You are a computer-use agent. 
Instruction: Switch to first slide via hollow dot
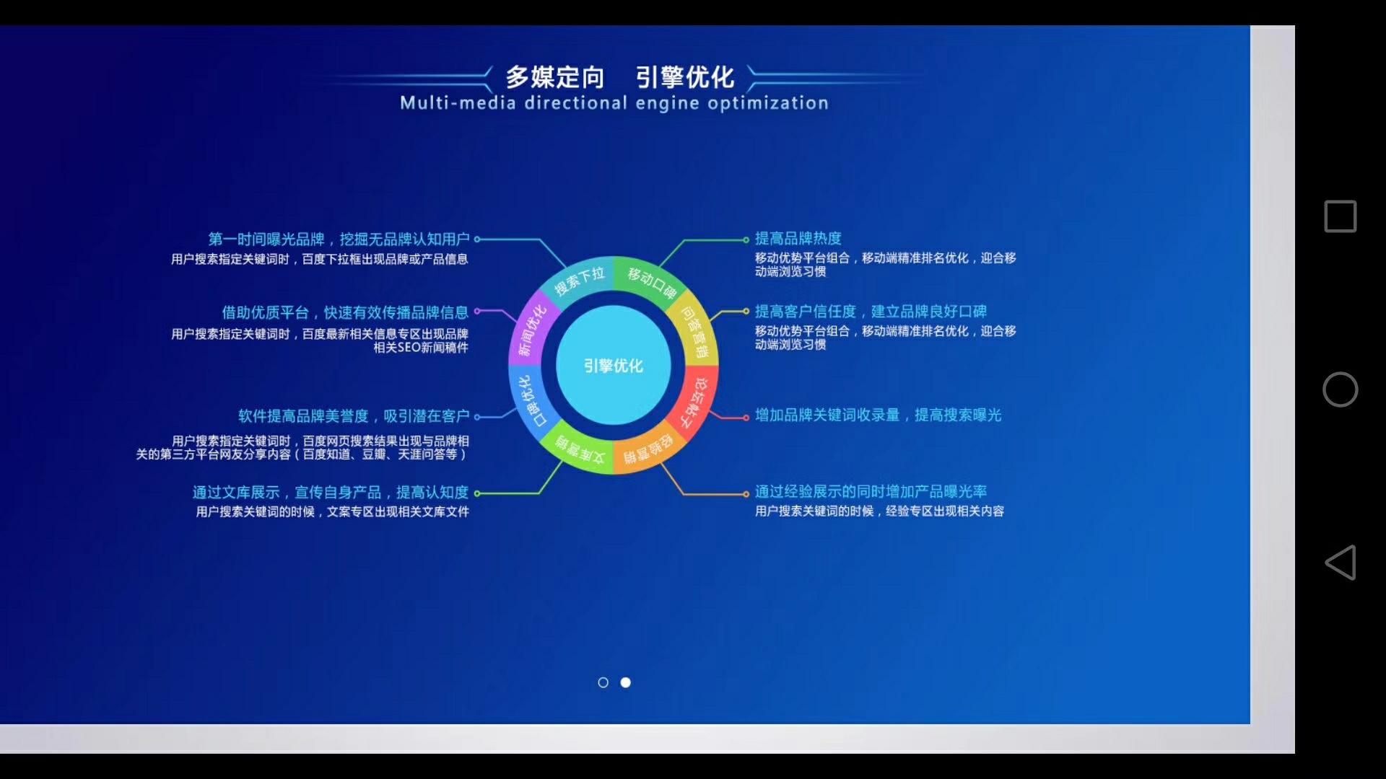(x=603, y=682)
